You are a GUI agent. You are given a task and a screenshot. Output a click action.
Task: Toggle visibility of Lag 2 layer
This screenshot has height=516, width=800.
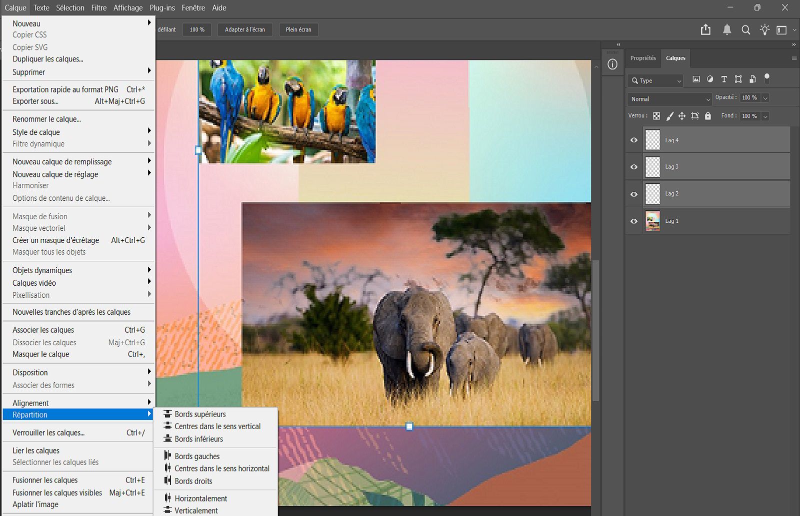tap(634, 194)
